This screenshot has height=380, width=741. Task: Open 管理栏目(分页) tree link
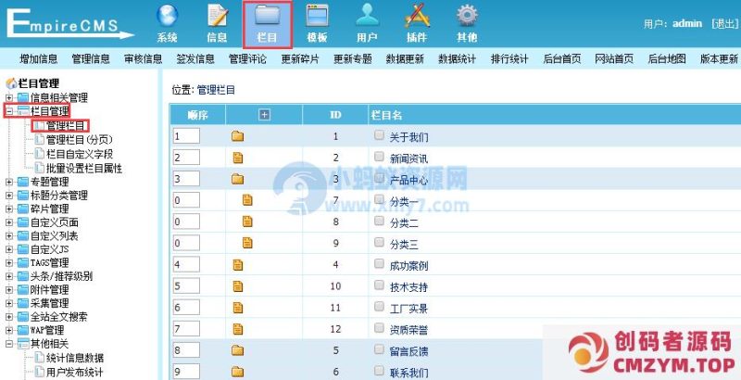(x=80, y=140)
